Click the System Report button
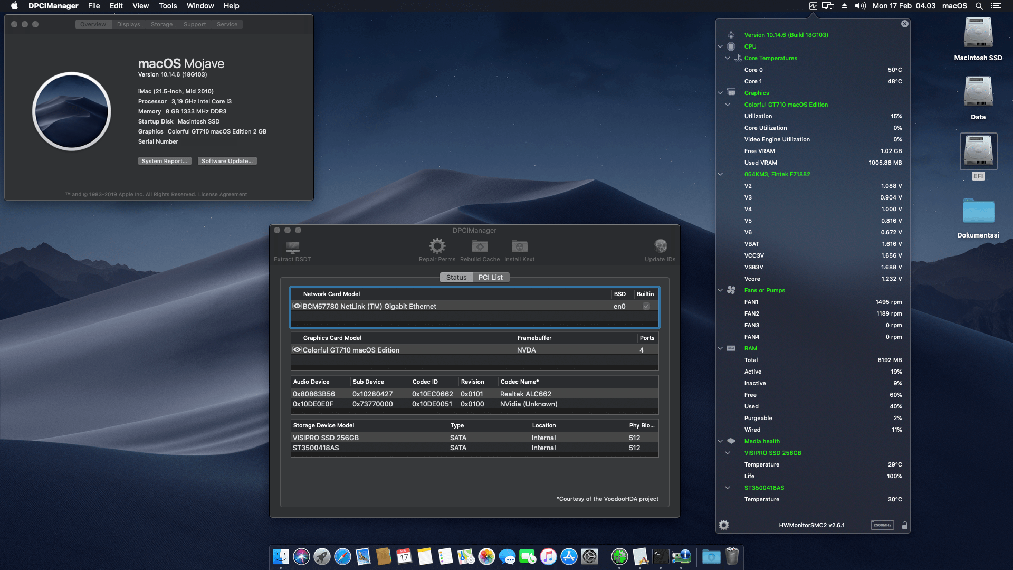 [x=164, y=161]
